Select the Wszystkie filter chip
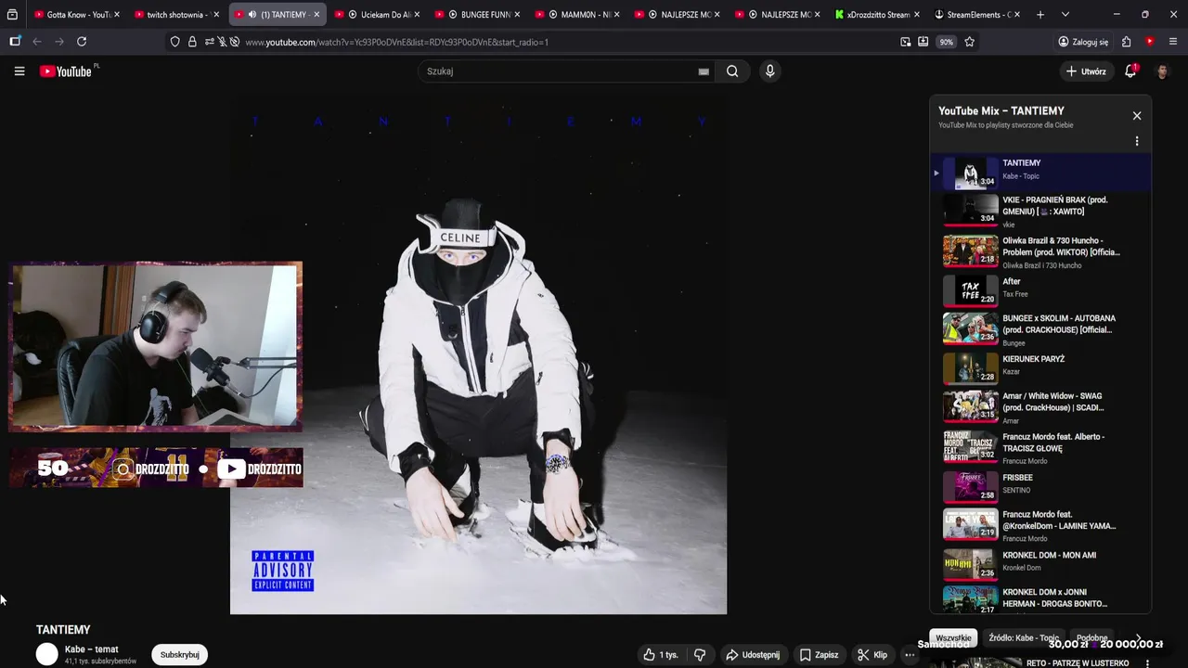The height and width of the screenshot is (668, 1188). [x=953, y=638]
